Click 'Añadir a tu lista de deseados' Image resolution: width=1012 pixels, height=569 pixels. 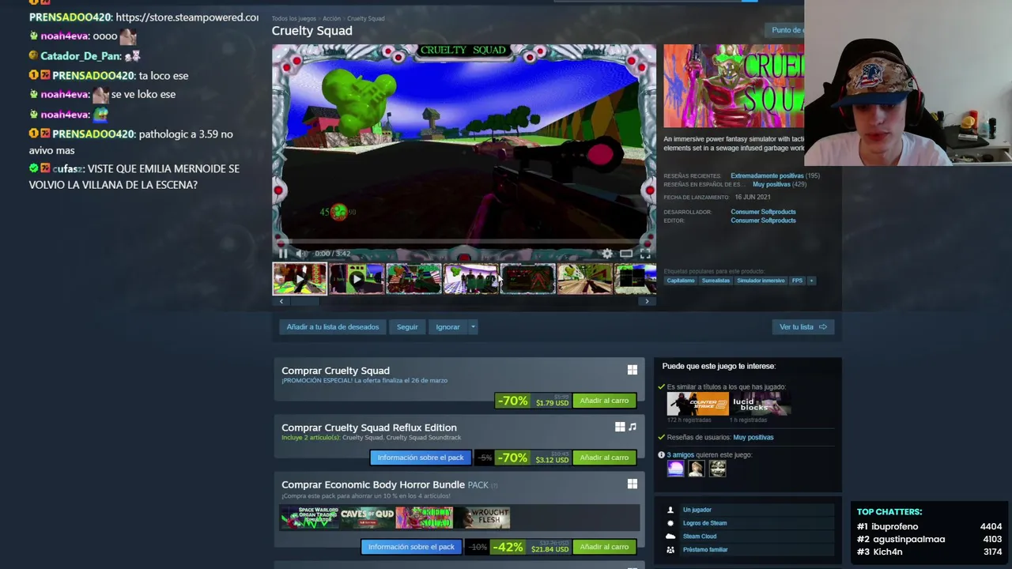tap(333, 327)
